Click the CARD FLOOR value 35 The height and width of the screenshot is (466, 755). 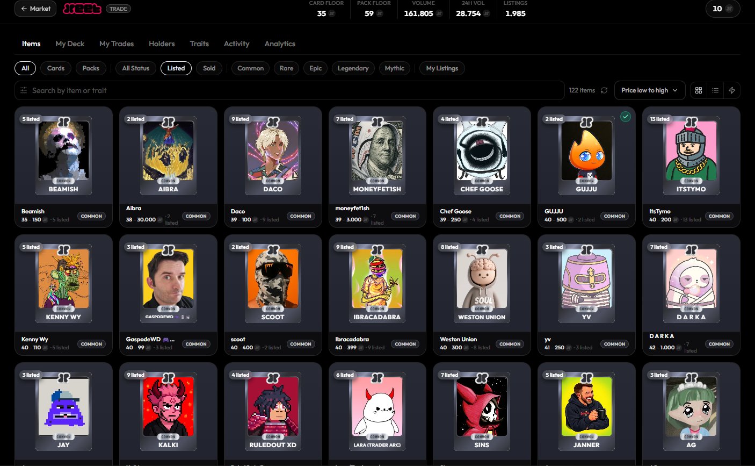[x=322, y=13]
